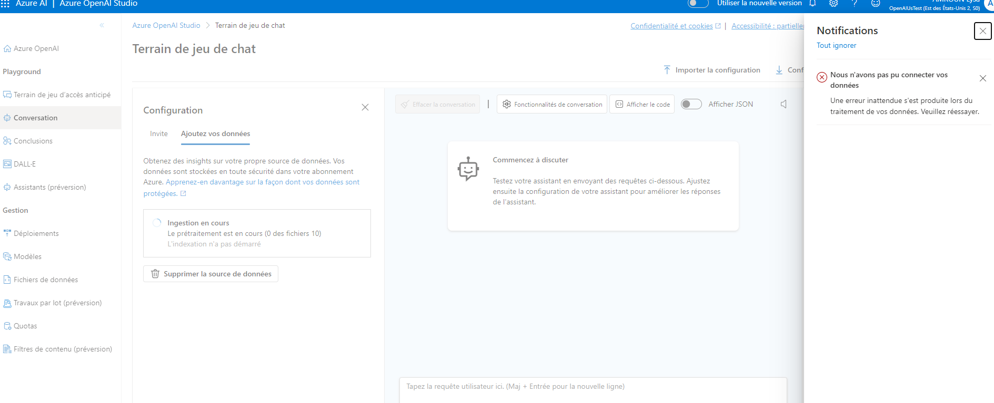Click the DALL-E image icon
The height and width of the screenshot is (403, 994).
point(7,164)
